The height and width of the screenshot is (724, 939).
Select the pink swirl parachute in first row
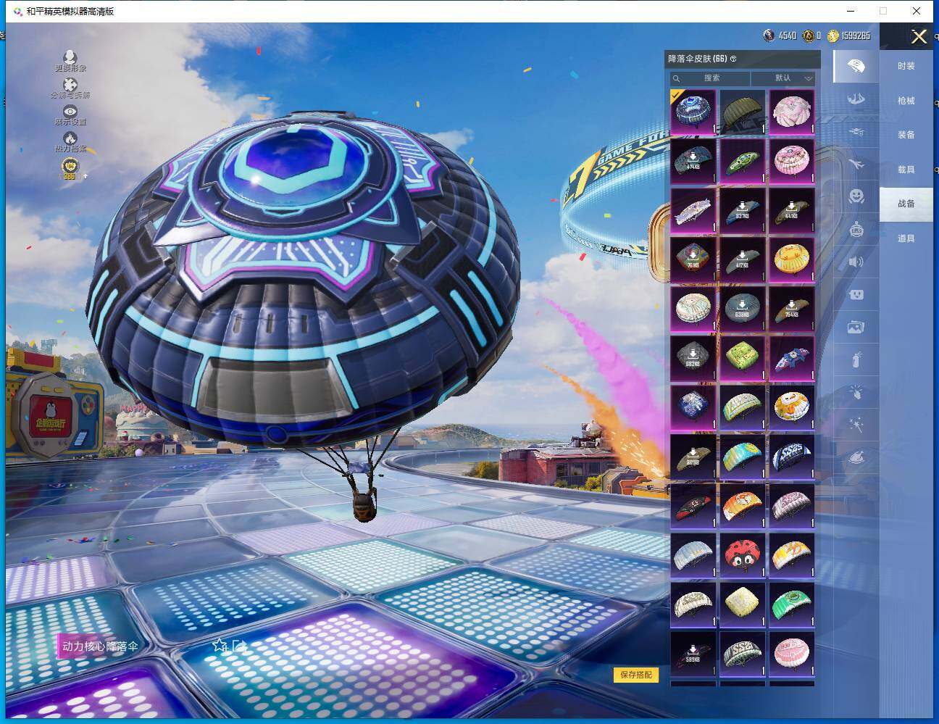tap(792, 112)
